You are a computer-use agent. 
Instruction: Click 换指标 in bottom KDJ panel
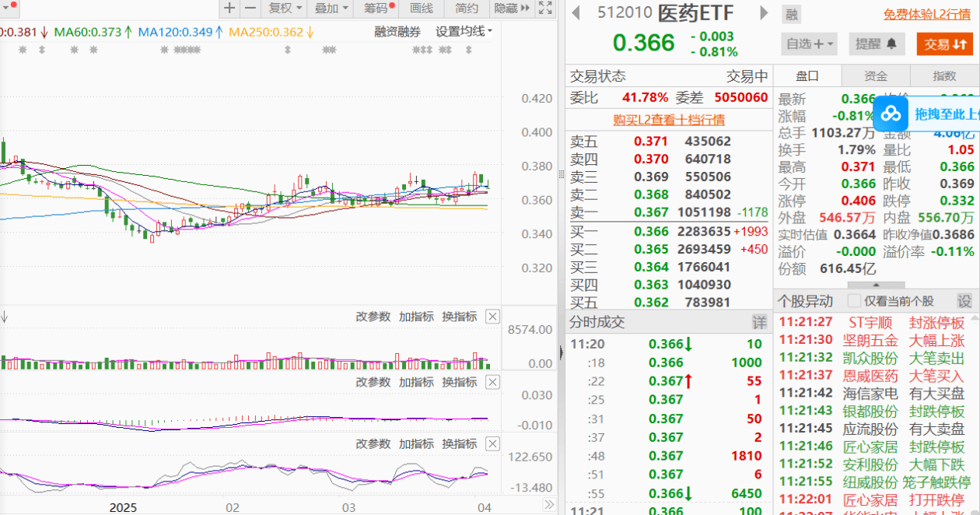460,444
